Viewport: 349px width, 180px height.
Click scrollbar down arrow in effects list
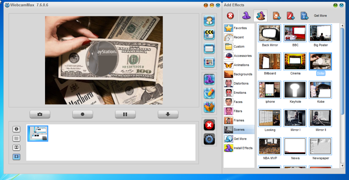pos(342,166)
